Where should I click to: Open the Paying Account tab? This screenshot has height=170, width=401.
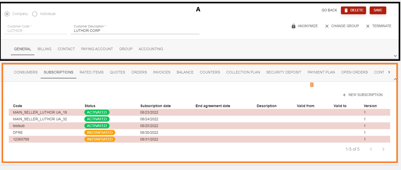[97, 49]
